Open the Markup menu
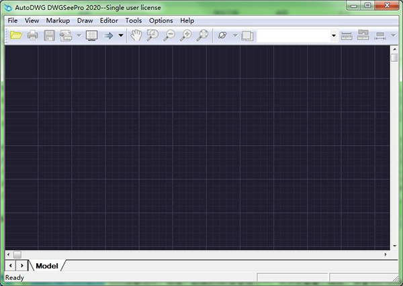 point(58,21)
